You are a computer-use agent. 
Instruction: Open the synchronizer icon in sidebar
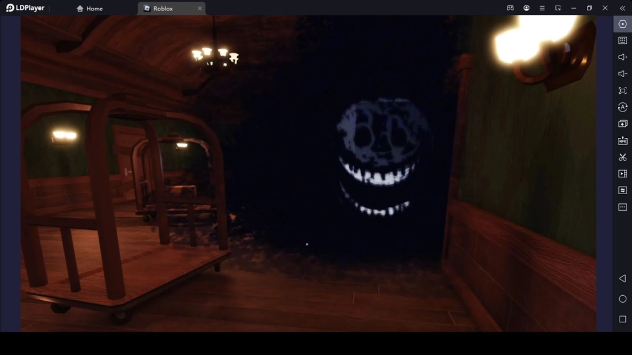(622, 190)
